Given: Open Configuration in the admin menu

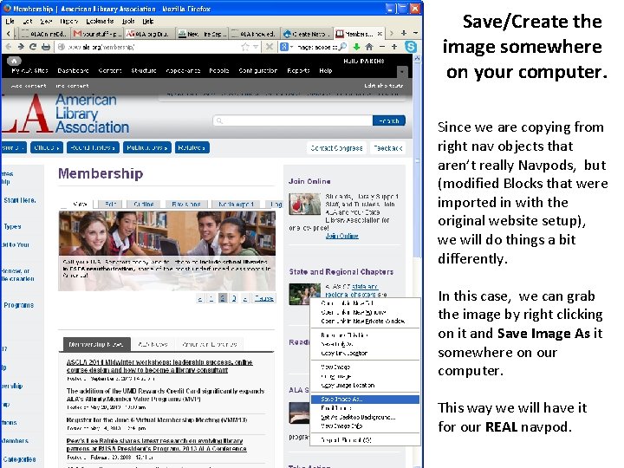Looking at the screenshot, I should click(258, 70).
